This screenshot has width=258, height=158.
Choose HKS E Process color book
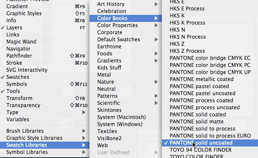(x=210, y=9)
